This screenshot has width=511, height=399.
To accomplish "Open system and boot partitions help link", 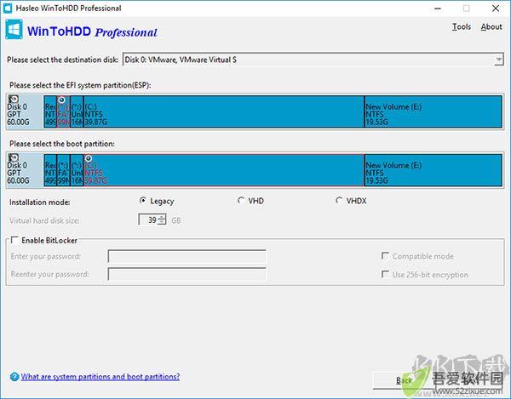I will pos(100,377).
